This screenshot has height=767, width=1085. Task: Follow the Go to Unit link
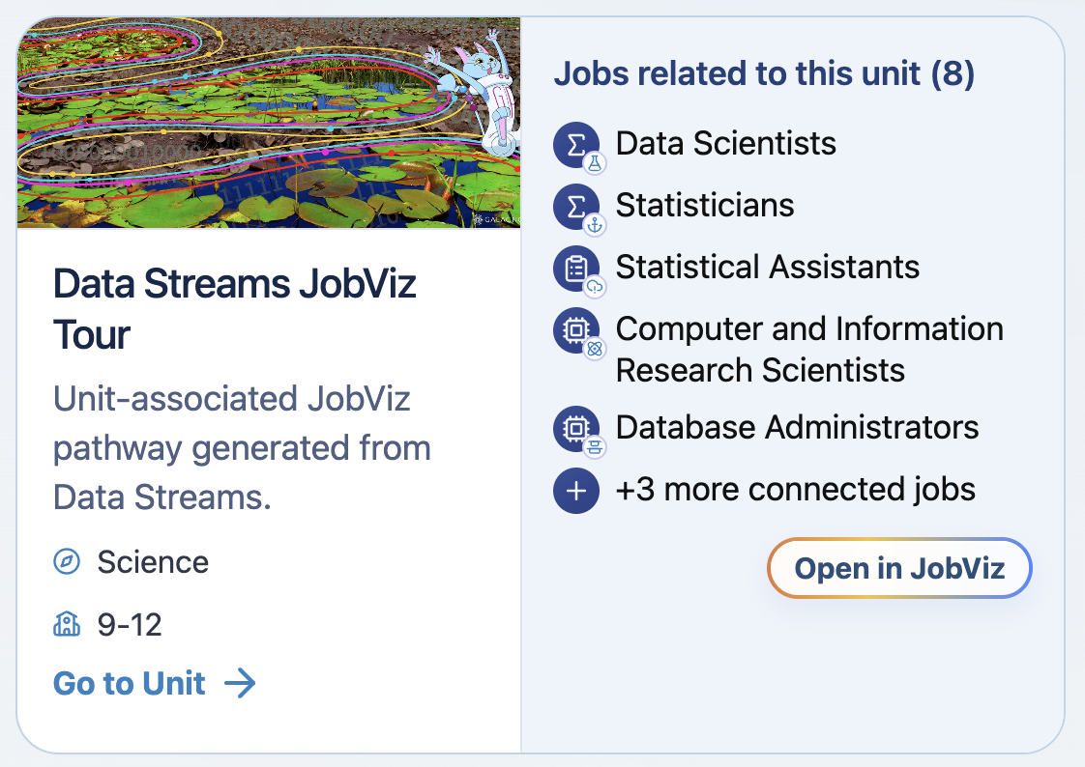pyautogui.click(x=155, y=683)
